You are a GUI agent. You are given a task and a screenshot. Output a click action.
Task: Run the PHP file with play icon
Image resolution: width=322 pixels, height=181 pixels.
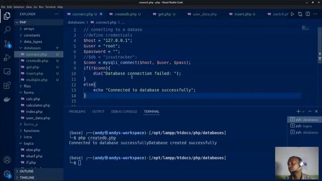tap(292, 14)
